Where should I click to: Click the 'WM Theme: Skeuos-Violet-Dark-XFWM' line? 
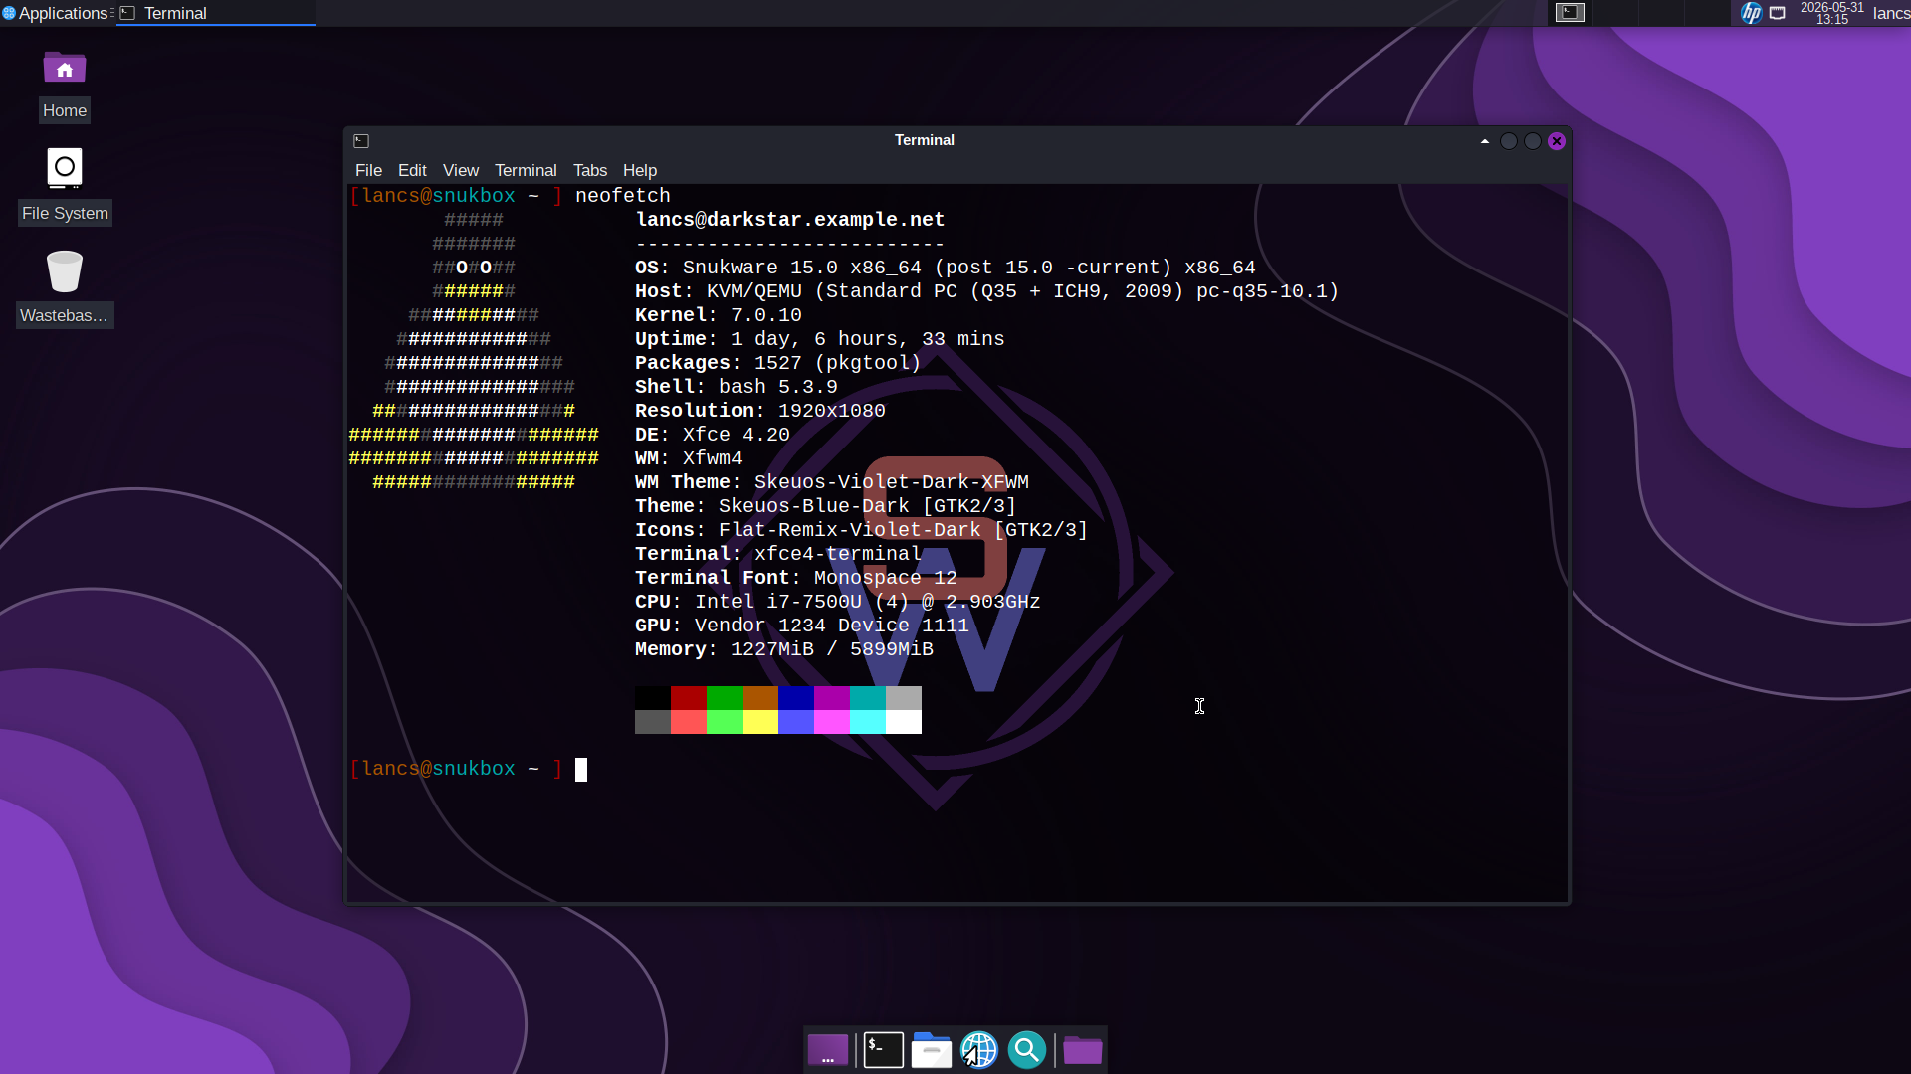[x=832, y=482]
